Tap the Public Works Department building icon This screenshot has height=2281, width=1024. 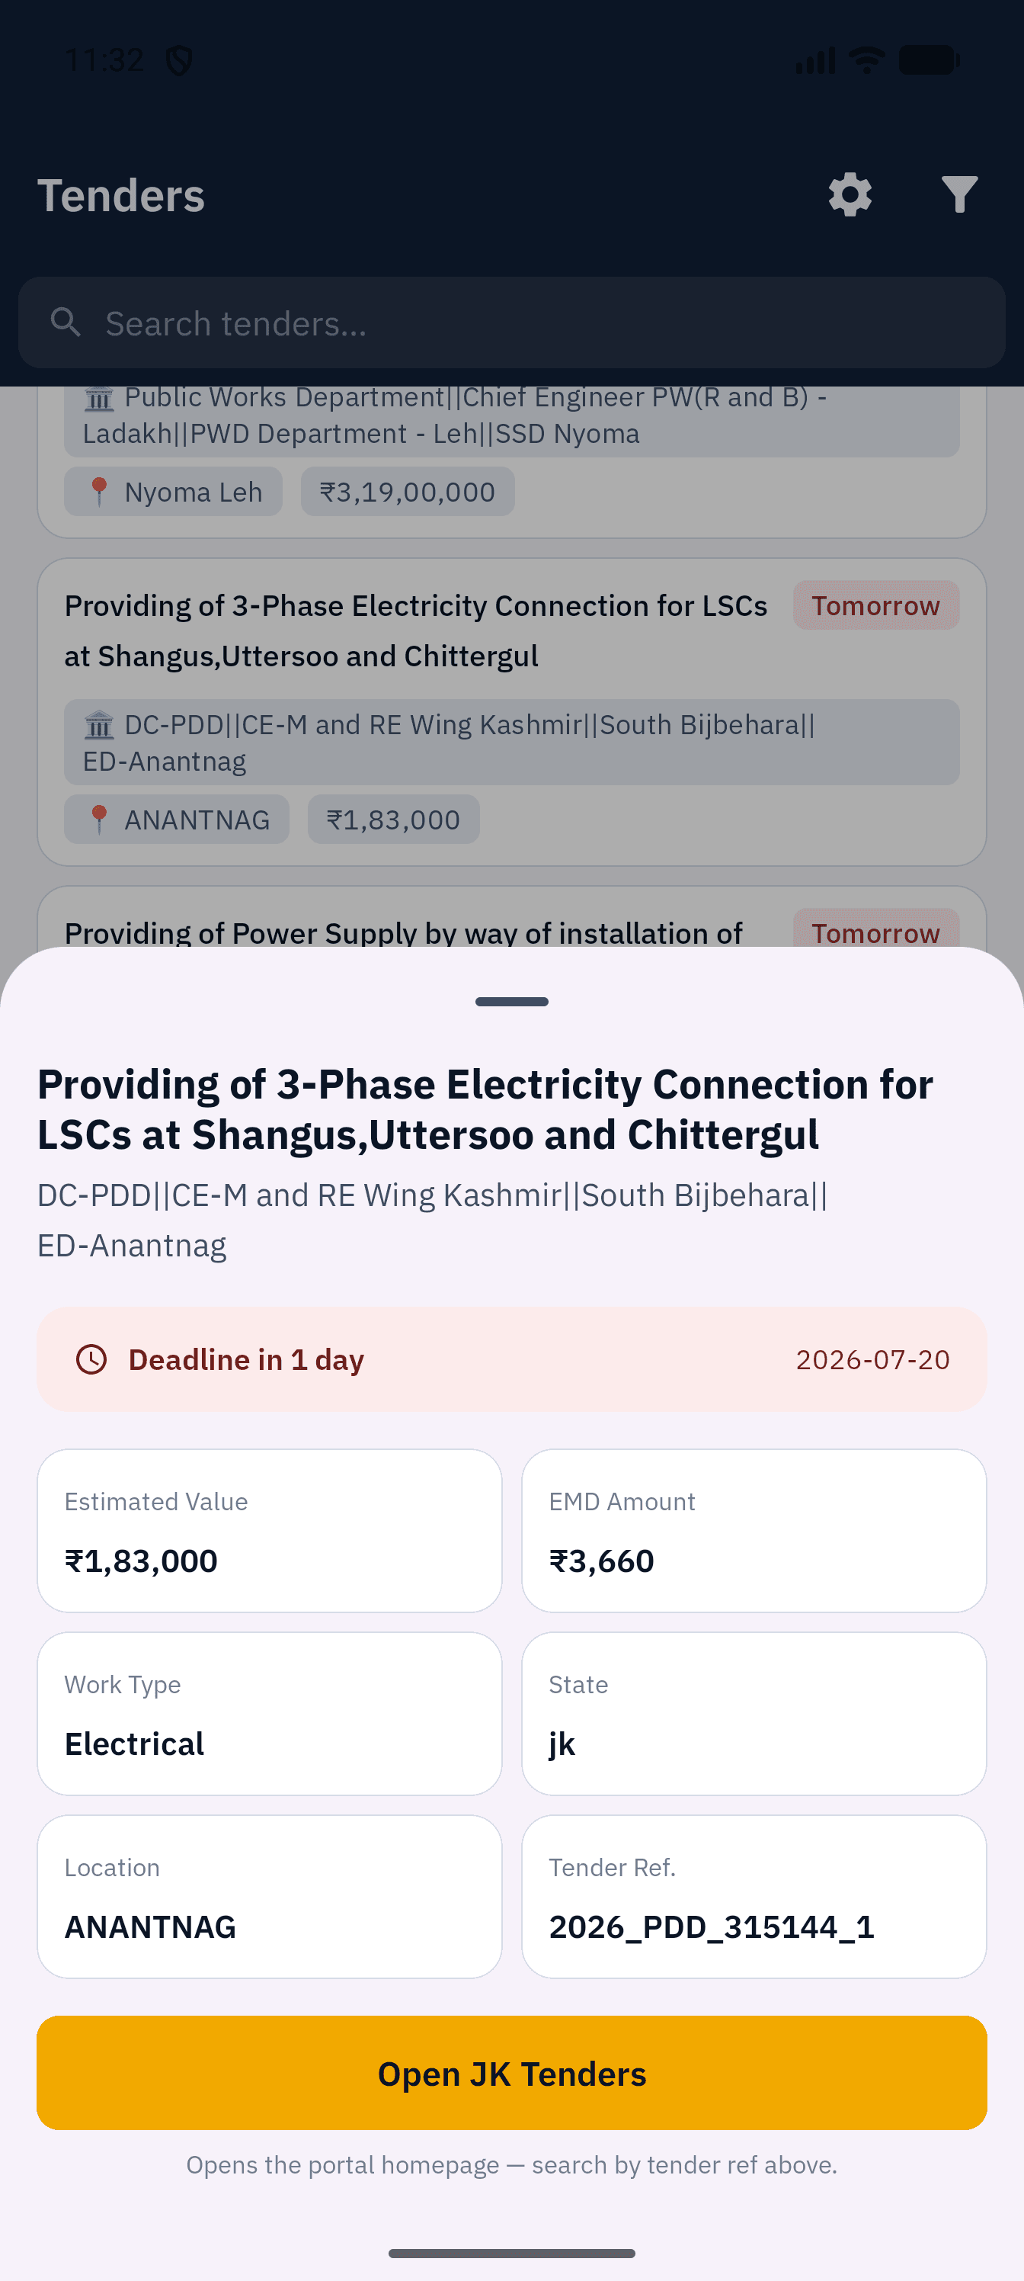[99, 399]
